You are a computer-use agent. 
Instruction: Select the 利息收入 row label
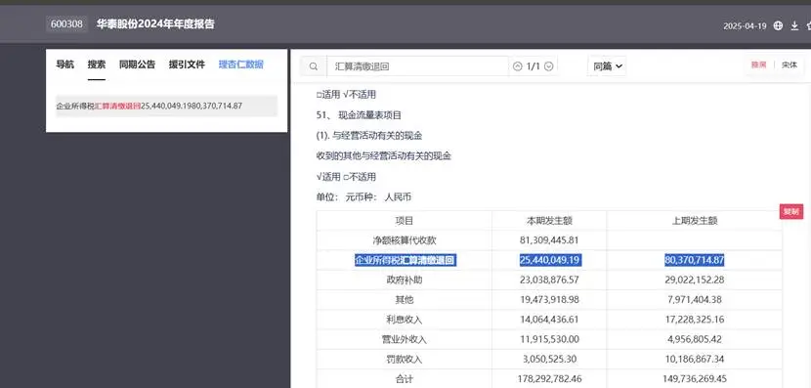tap(405, 320)
